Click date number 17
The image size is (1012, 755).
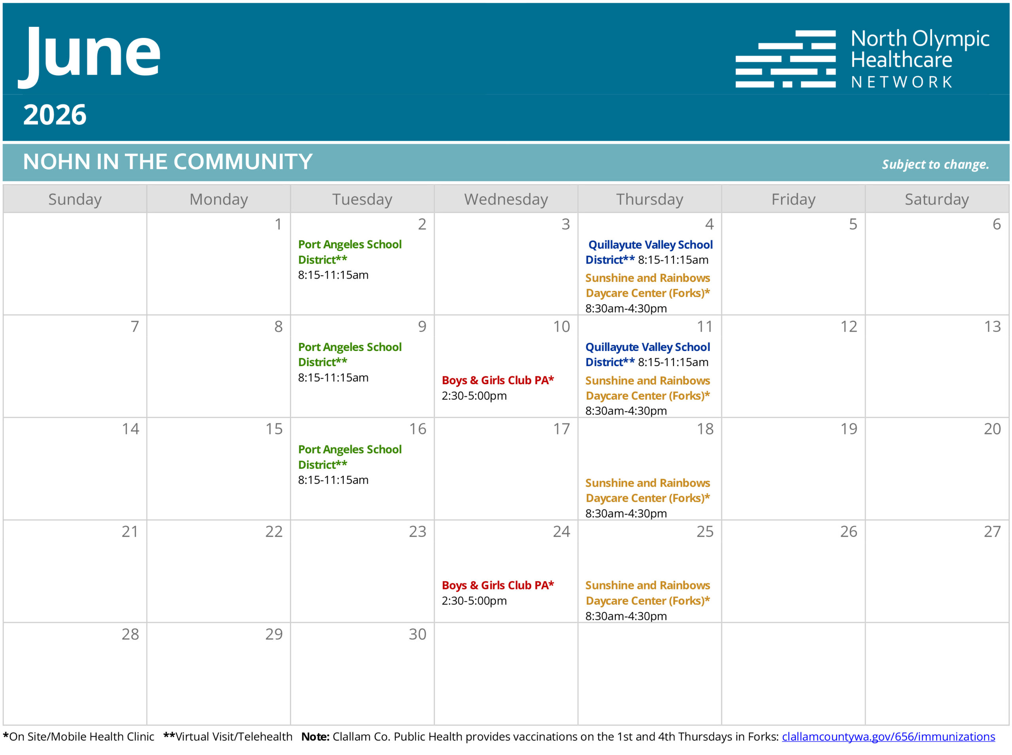(561, 428)
